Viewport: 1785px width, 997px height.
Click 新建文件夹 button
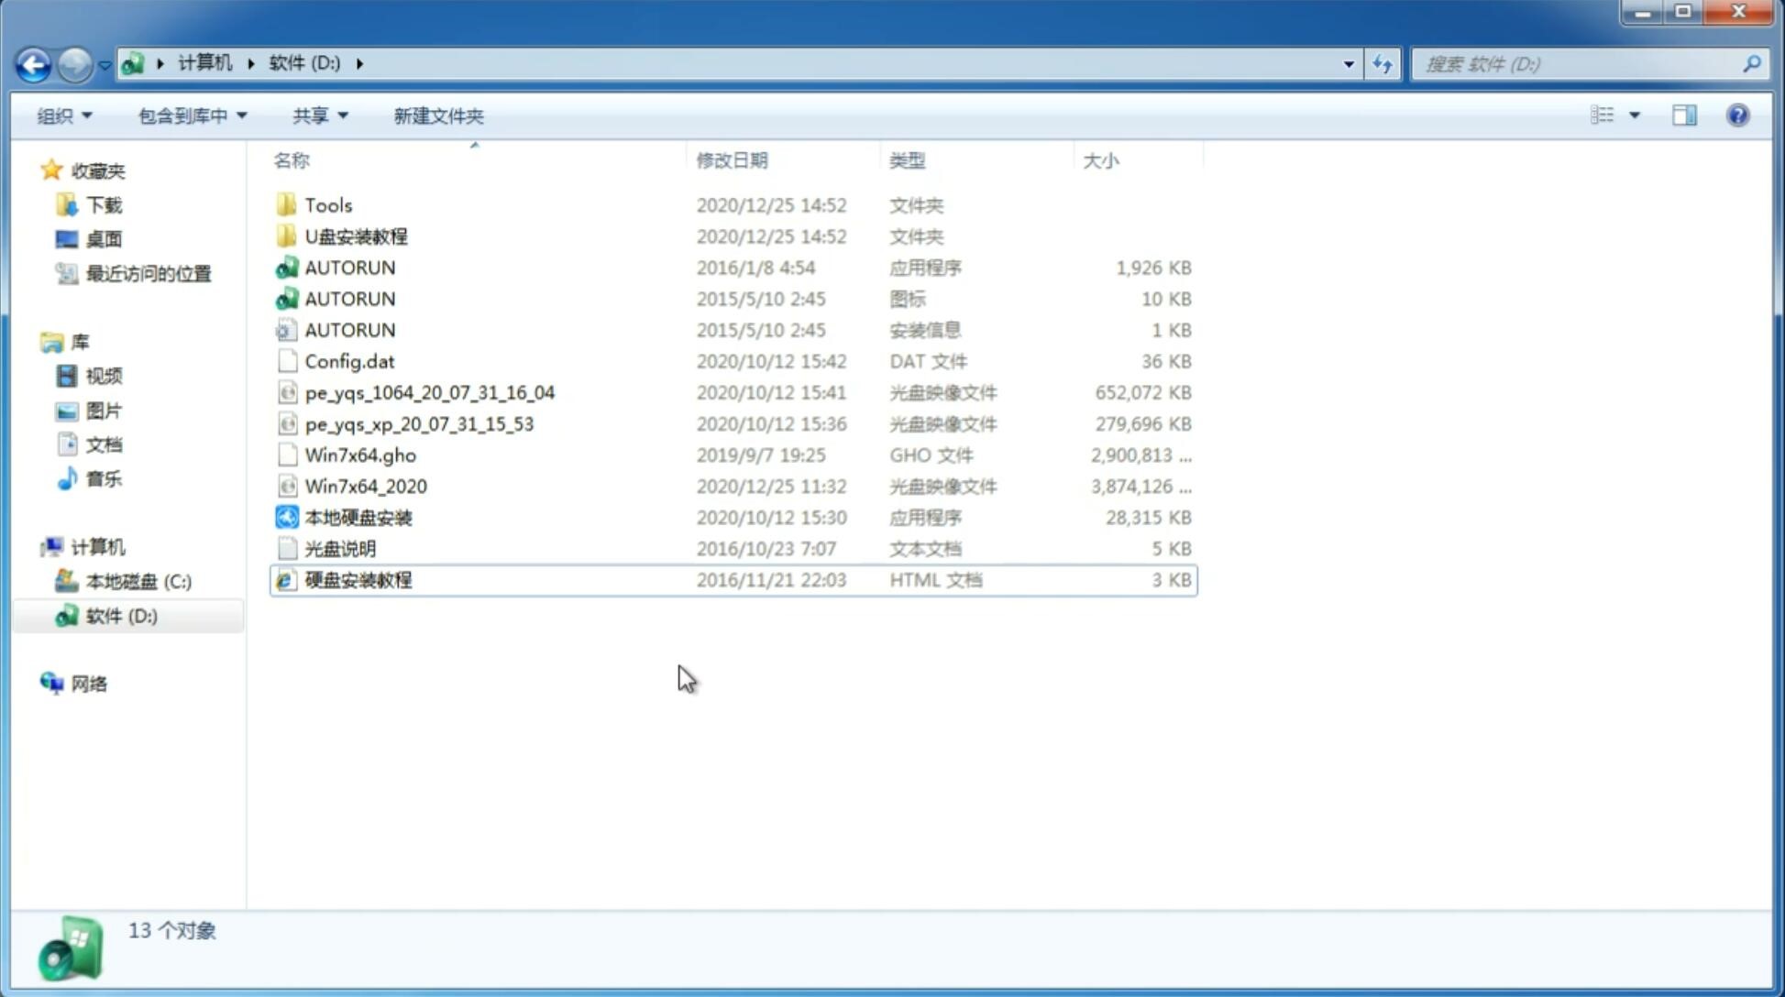(x=437, y=114)
